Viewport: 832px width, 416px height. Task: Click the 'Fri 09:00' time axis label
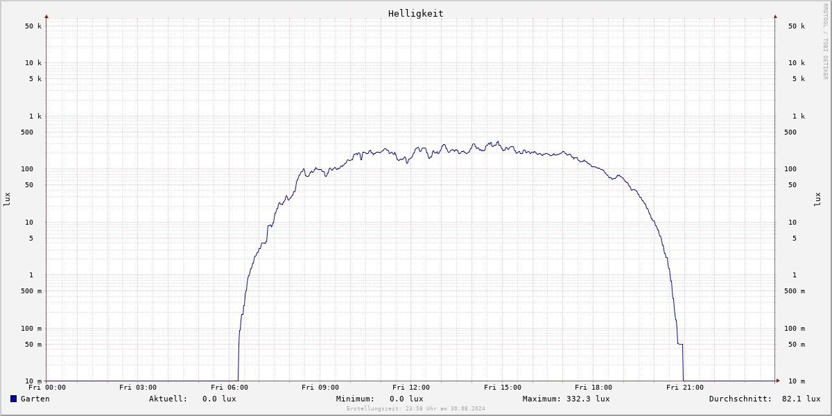click(320, 388)
